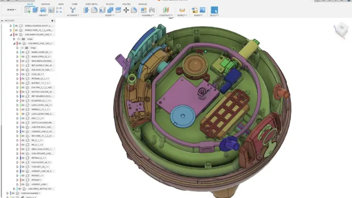The height and width of the screenshot is (198, 352).
Task: Switch to the Mesh tab
Action: 61,4
